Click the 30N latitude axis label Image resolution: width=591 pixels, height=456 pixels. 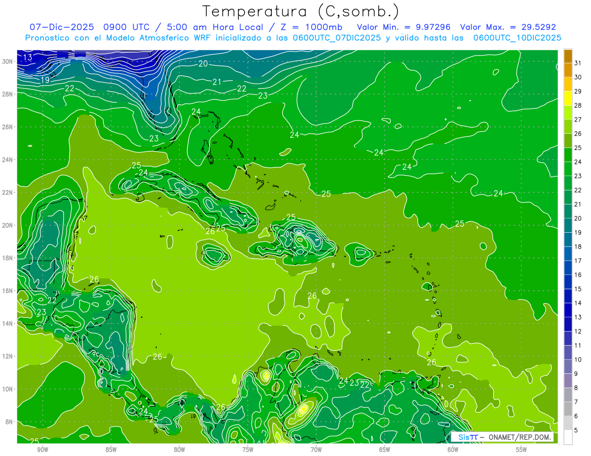(x=8, y=61)
